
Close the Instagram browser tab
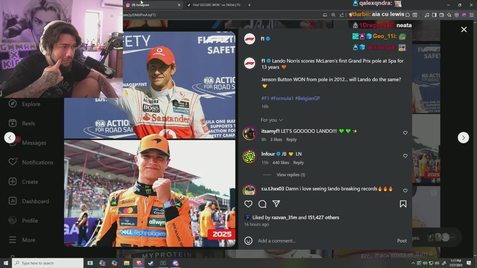point(179,5)
